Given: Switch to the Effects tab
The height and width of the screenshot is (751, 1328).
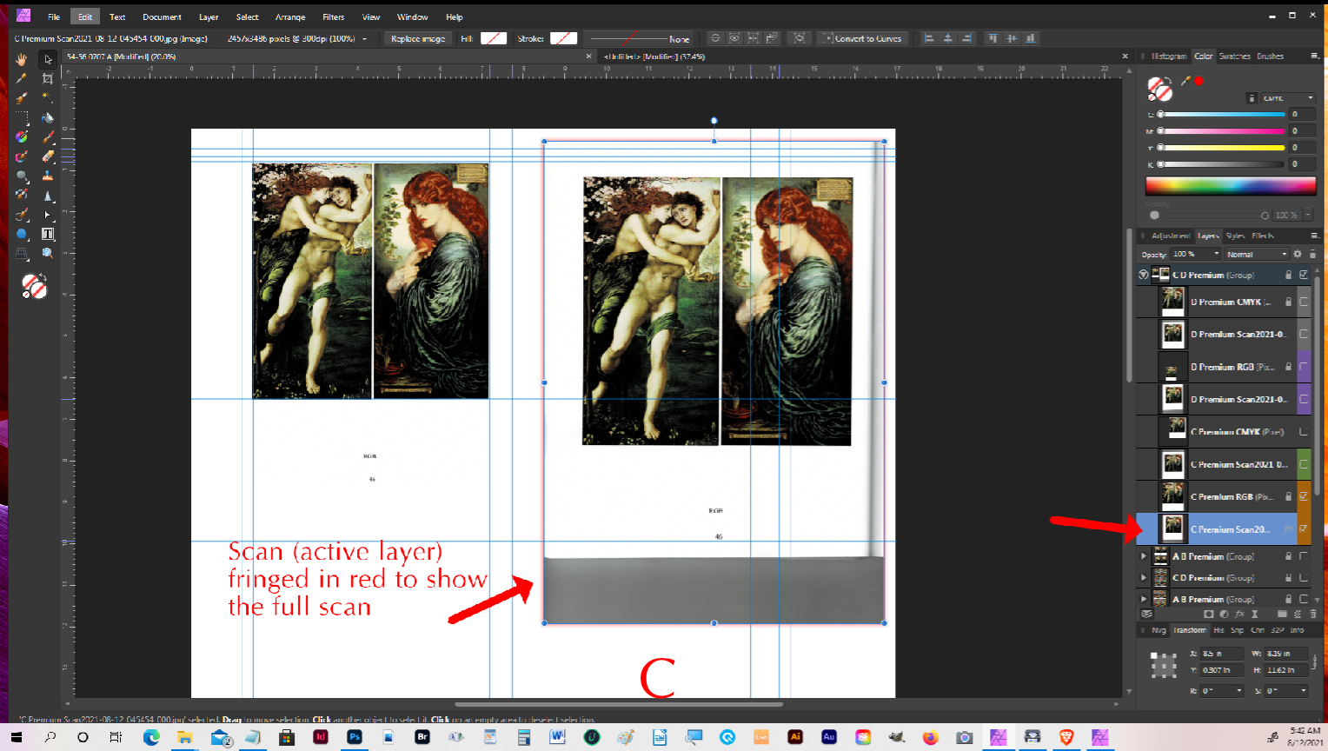Looking at the screenshot, I should pos(1263,236).
